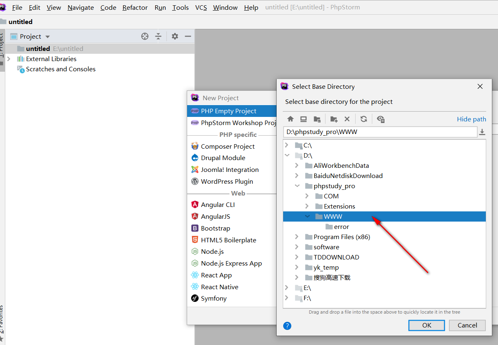
Task: Click the blue help question mark icon
Action: (x=287, y=325)
